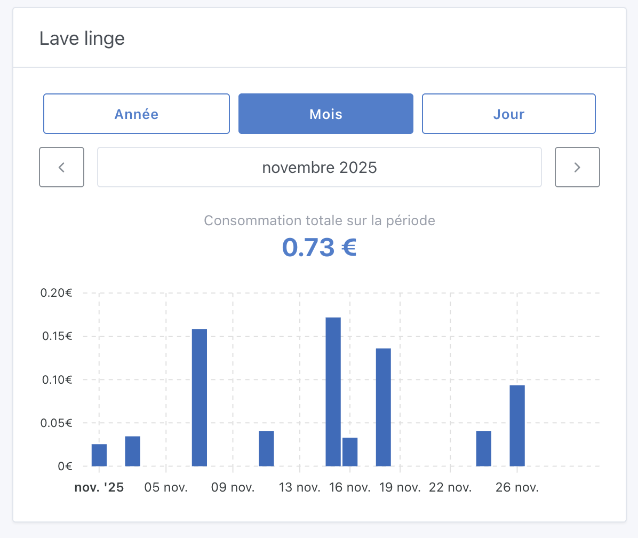This screenshot has width=638, height=538.
Task: Open the novembre 2025 period selector
Action: pyautogui.click(x=319, y=167)
